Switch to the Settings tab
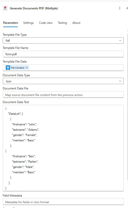The width and height of the screenshot is (128, 208). 28,23
